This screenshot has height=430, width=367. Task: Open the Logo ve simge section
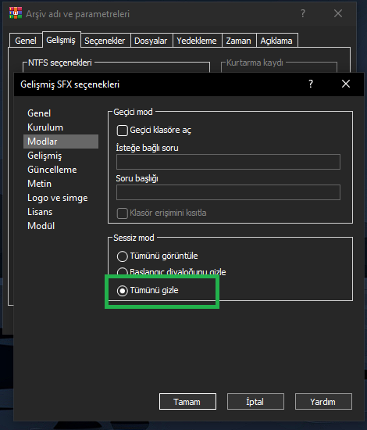tap(58, 198)
